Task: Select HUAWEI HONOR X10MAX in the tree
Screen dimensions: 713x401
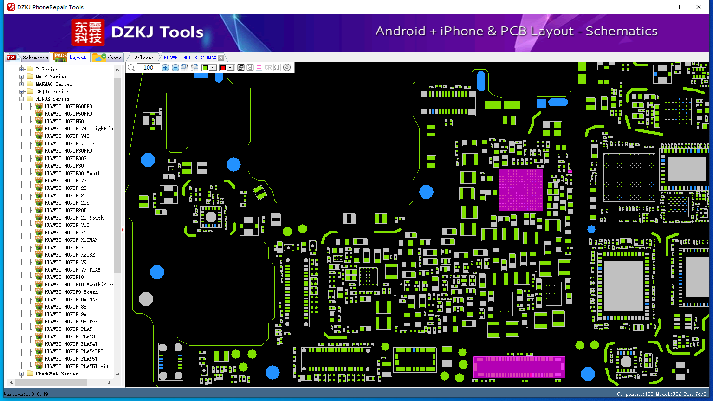Action: [x=71, y=240]
